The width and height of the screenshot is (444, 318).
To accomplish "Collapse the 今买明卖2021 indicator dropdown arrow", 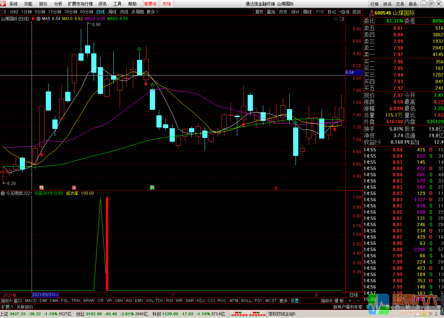I will pos(3,193).
